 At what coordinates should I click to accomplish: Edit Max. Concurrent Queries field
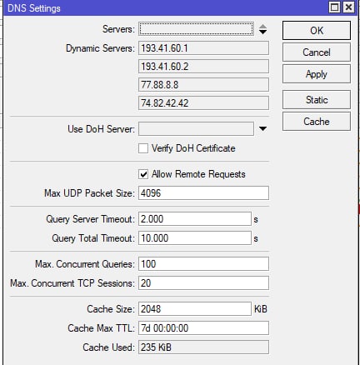tap(203, 263)
